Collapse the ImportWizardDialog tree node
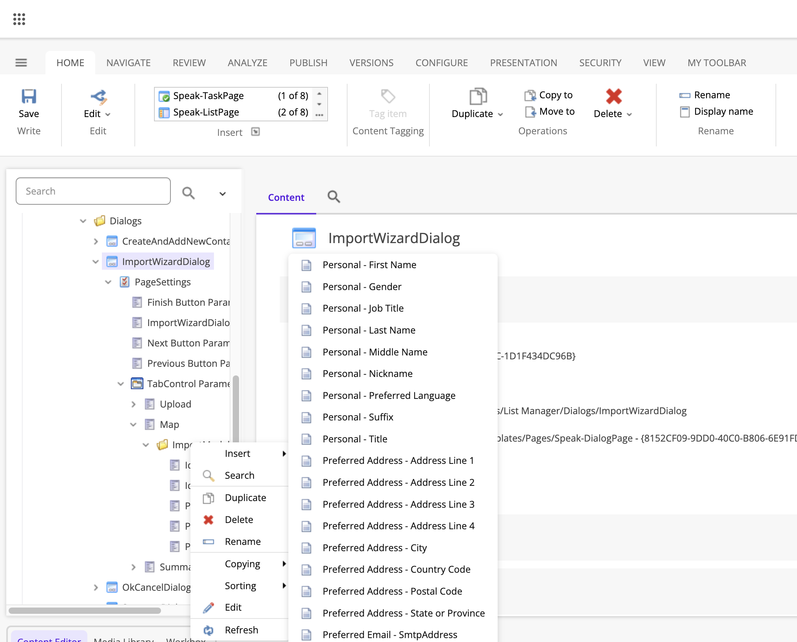Screen dimensions: 797x642 96,262
